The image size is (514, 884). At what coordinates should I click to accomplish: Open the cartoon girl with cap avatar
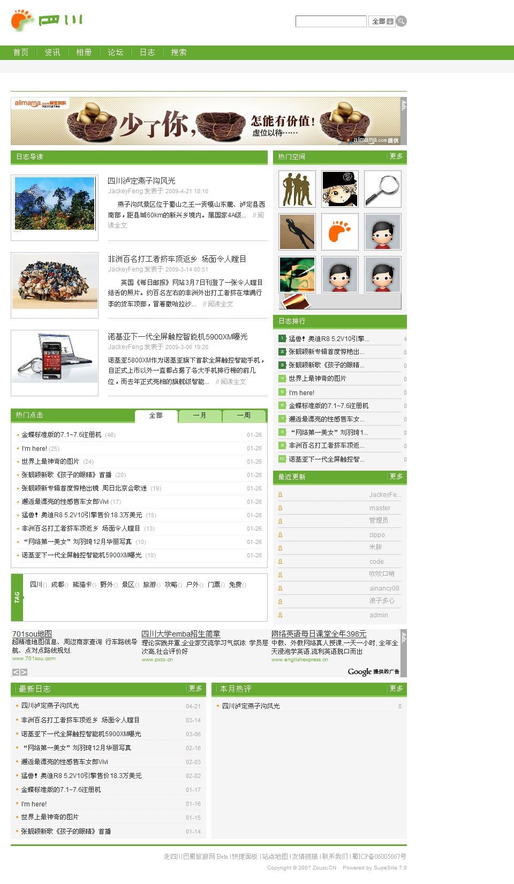(x=340, y=189)
